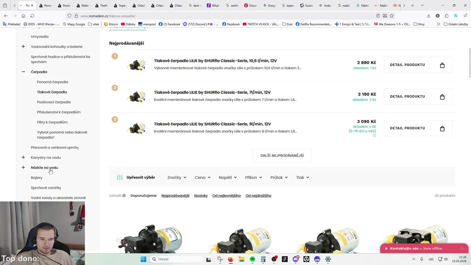Expand Kanystry na vodu category
Viewport: 471px width, 265px height.
point(23,157)
